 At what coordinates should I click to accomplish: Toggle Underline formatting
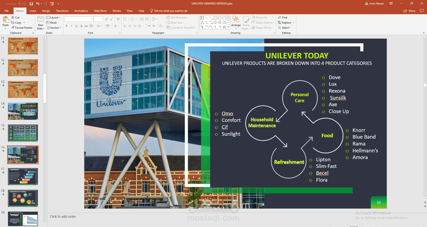point(76,26)
